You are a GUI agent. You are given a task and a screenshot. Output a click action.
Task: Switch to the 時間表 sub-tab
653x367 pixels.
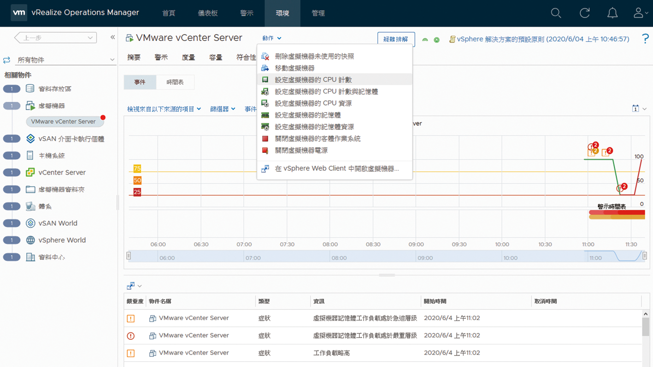(x=175, y=82)
